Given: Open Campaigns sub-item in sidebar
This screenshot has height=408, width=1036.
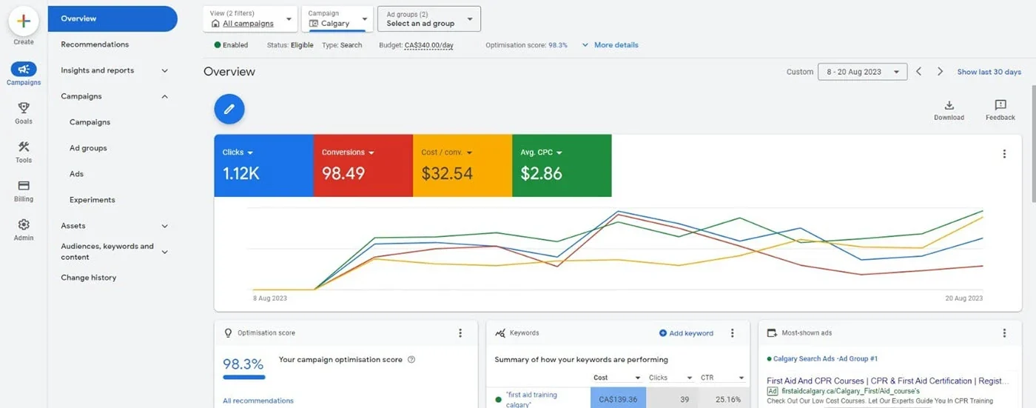Looking at the screenshot, I should coord(90,122).
